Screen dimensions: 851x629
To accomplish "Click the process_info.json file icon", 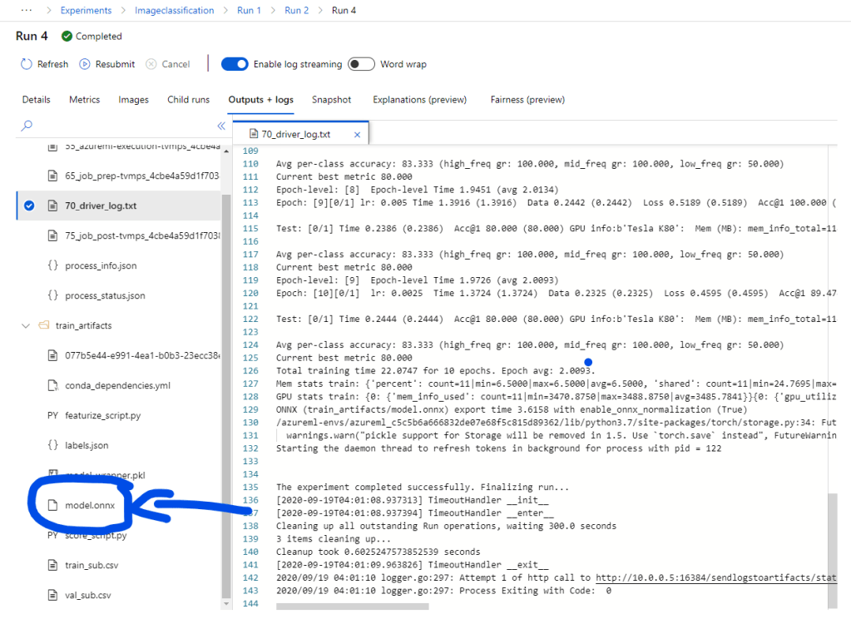I will tap(53, 265).
